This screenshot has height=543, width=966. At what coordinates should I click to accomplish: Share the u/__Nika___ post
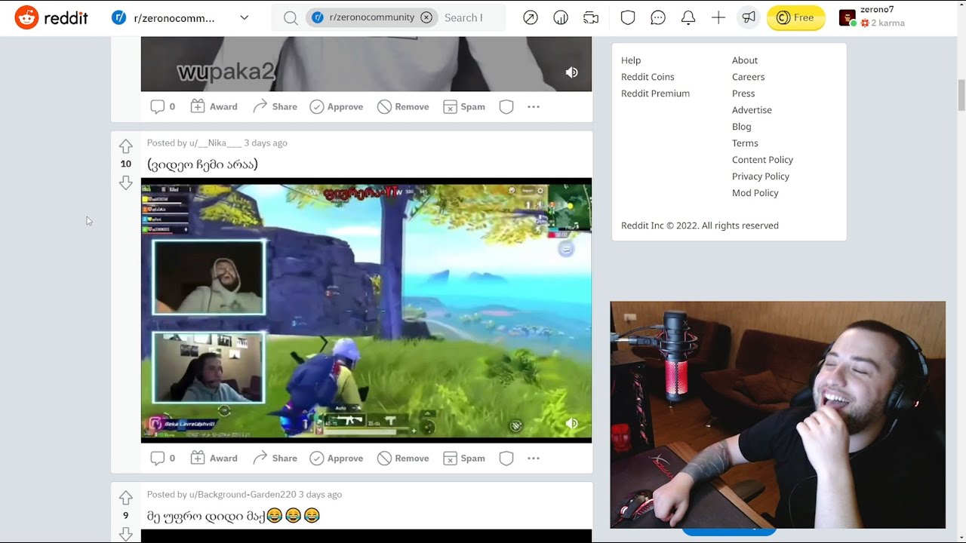pyautogui.click(x=275, y=458)
